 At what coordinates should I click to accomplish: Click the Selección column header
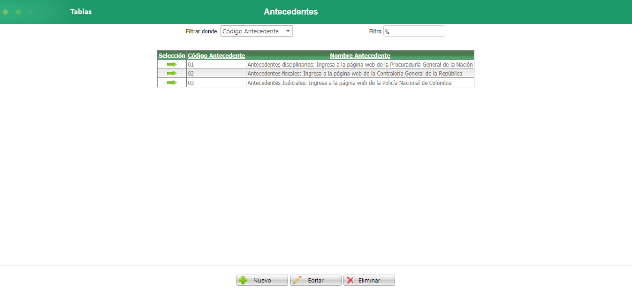(172, 55)
